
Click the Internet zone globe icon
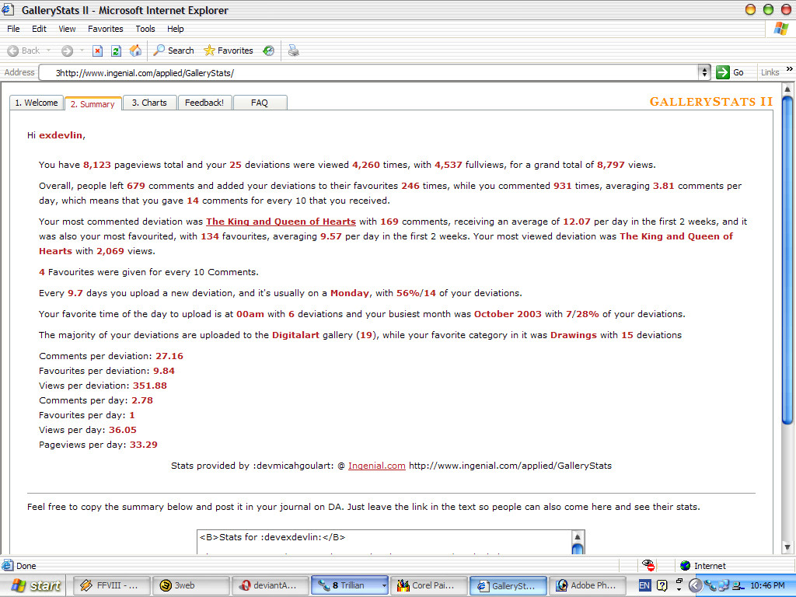(x=686, y=566)
